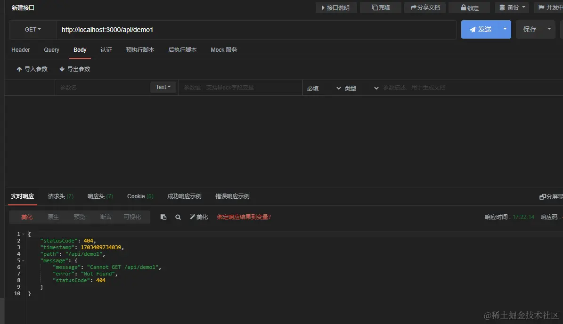Screen dimensions: 563x324
Task: Open 分享文档 share document button
Action: click(425, 8)
